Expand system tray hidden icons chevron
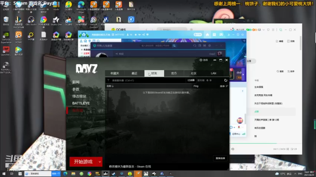 coord(295,174)
